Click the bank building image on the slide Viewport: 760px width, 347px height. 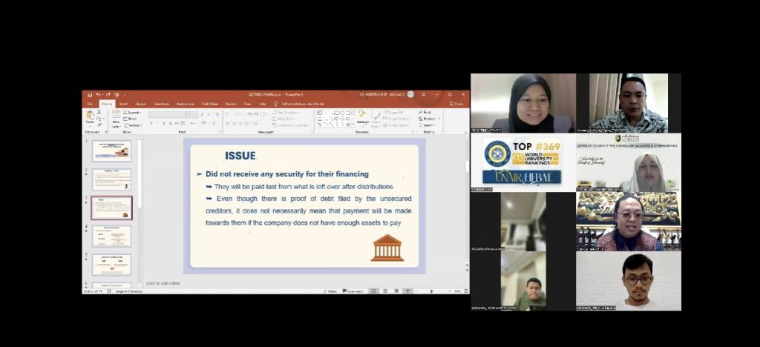387,248
